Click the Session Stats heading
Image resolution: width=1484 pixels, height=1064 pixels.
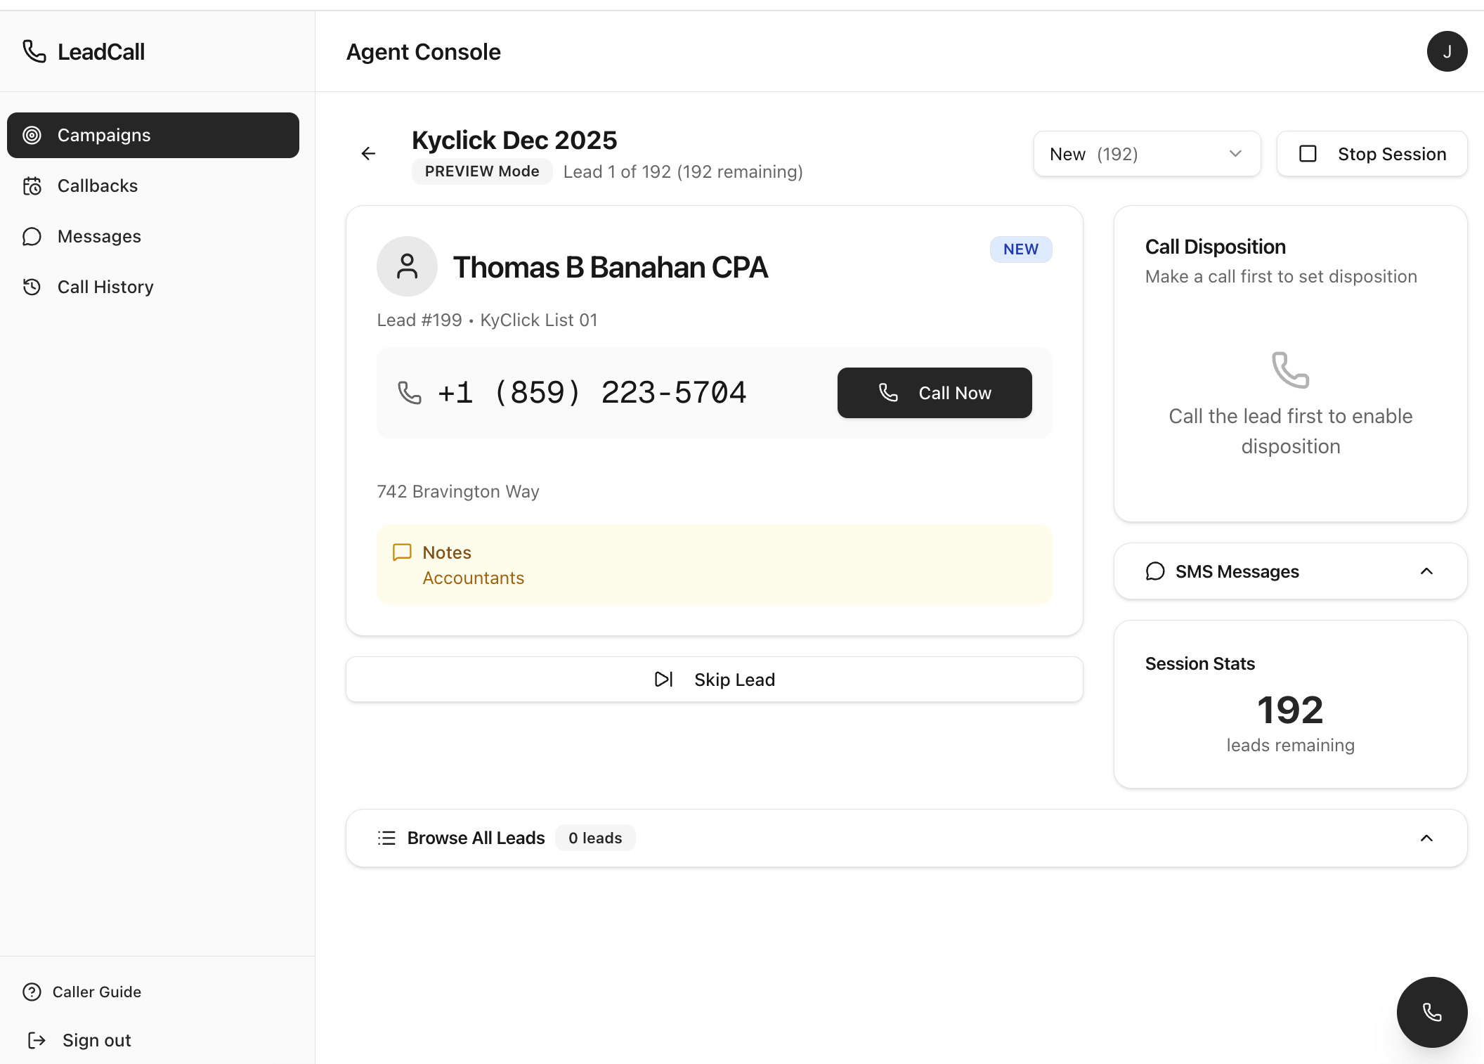(x=1199, y=663)
